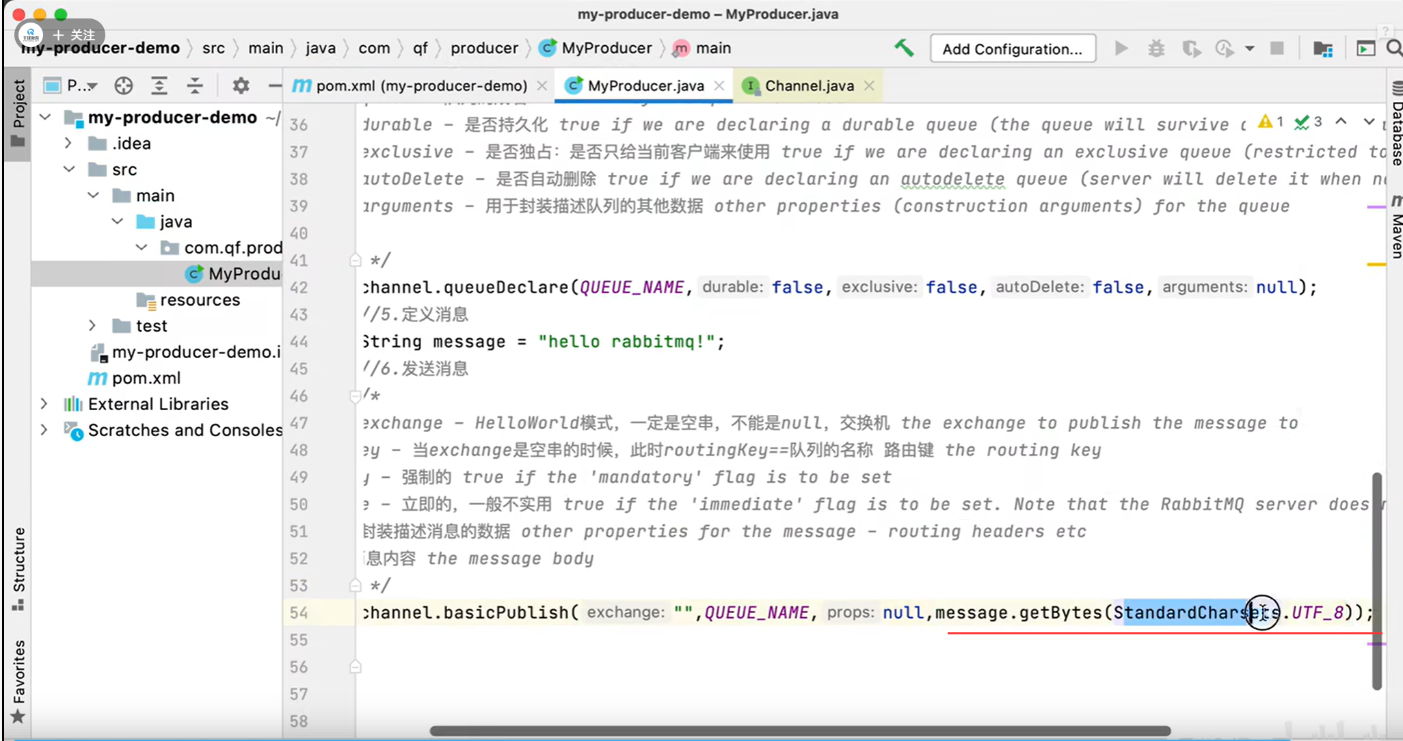Image resolution: width=1403 pixels, height=741 pixels.
Task: Toggle the Structure tool window button
Action: [18, 567]
